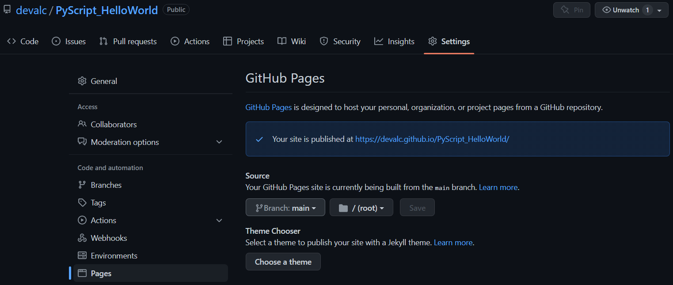The image size is (673, 285).
Task: Click the repository icon beside devalc
Action: (7, 9)
